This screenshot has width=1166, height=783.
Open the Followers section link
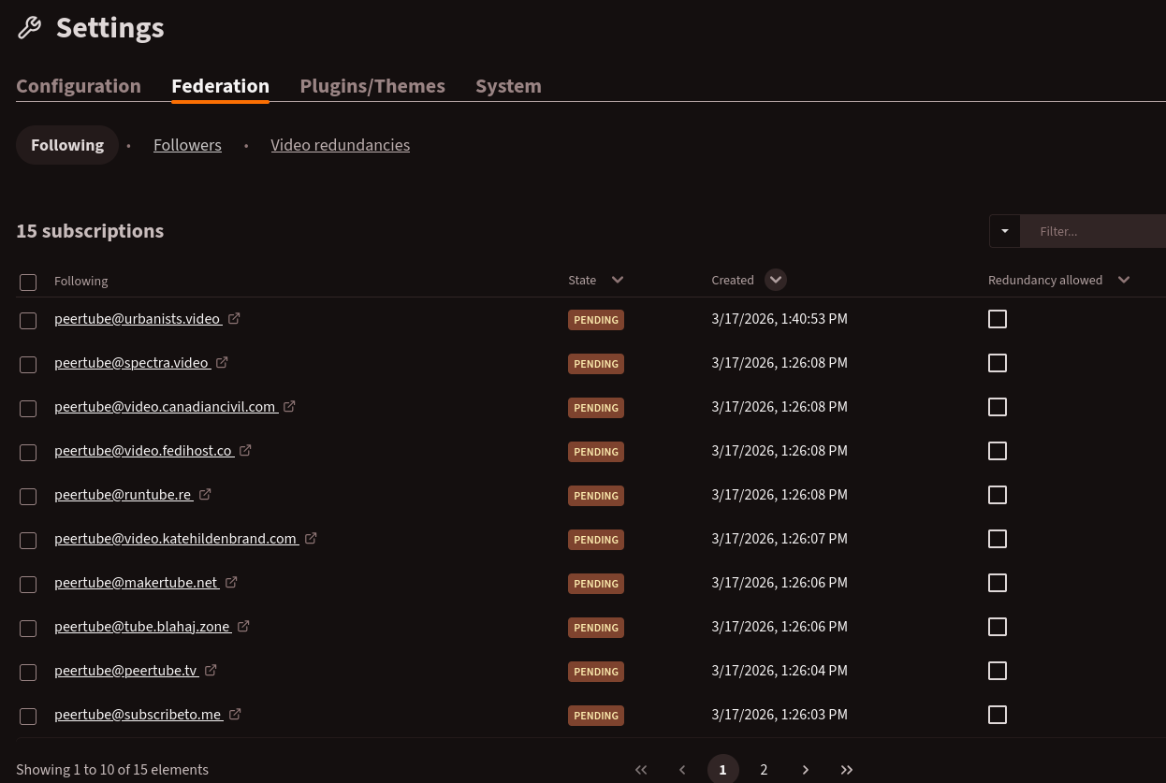(x=187, y=145)
